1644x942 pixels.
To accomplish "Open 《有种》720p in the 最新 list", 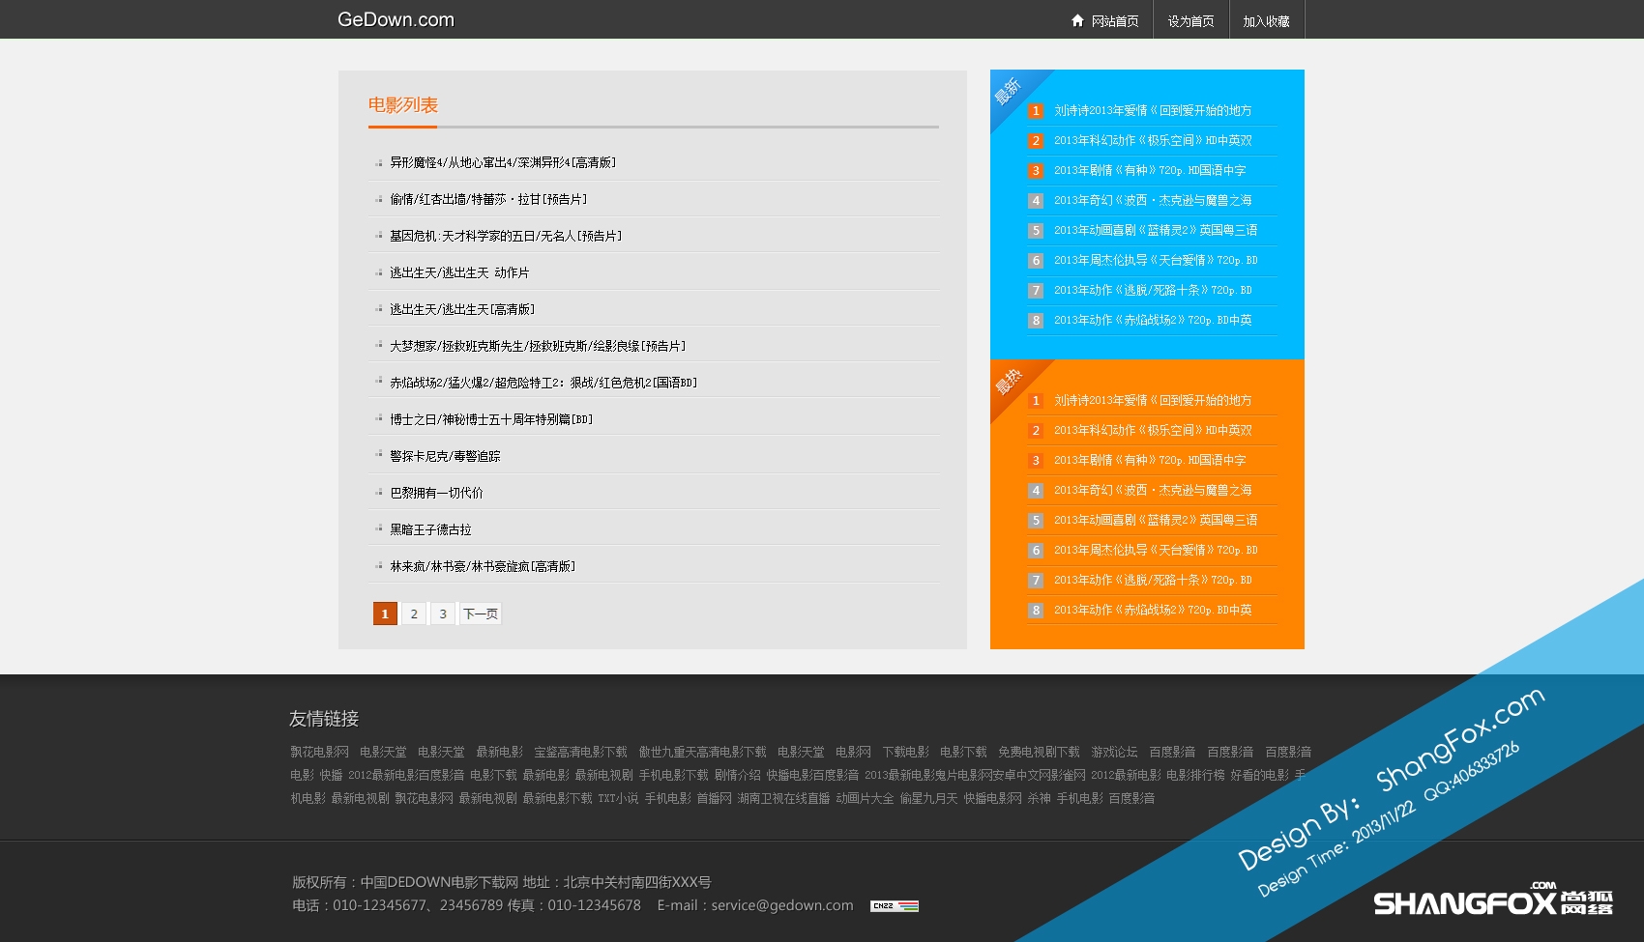I will [x=1150, y=171].
